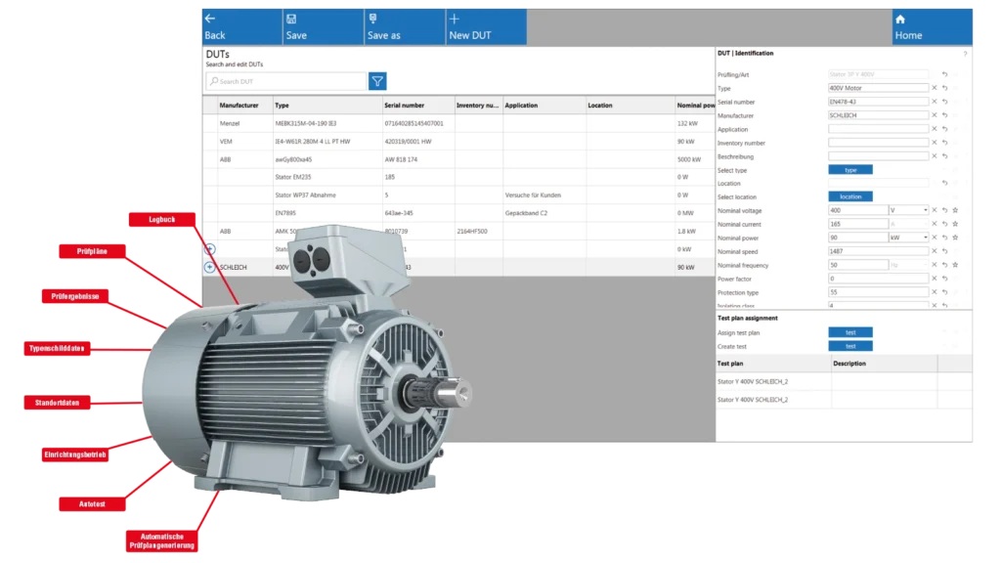Focus the Search DUT box
Viewport: 1001px width, 563px height.
286,81
